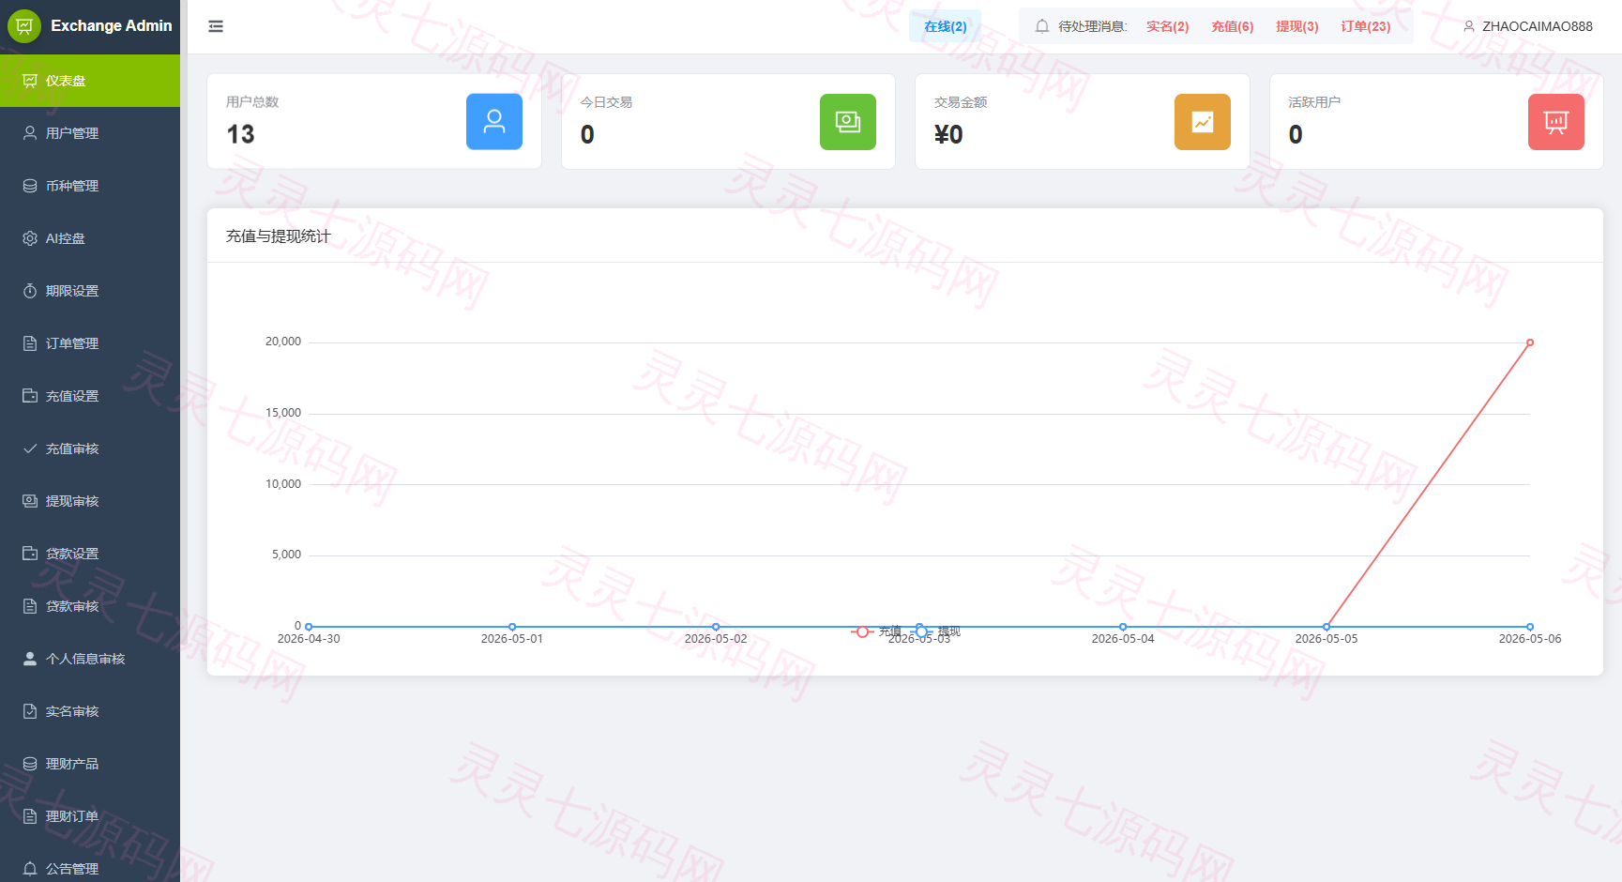1622x882 pixels.
Task: Select 充值审核 in the sidebar
Action: click(90, 449)
